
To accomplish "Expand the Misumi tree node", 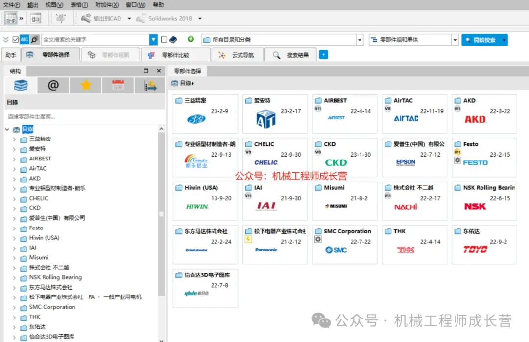I will click(x=14, y=258).
